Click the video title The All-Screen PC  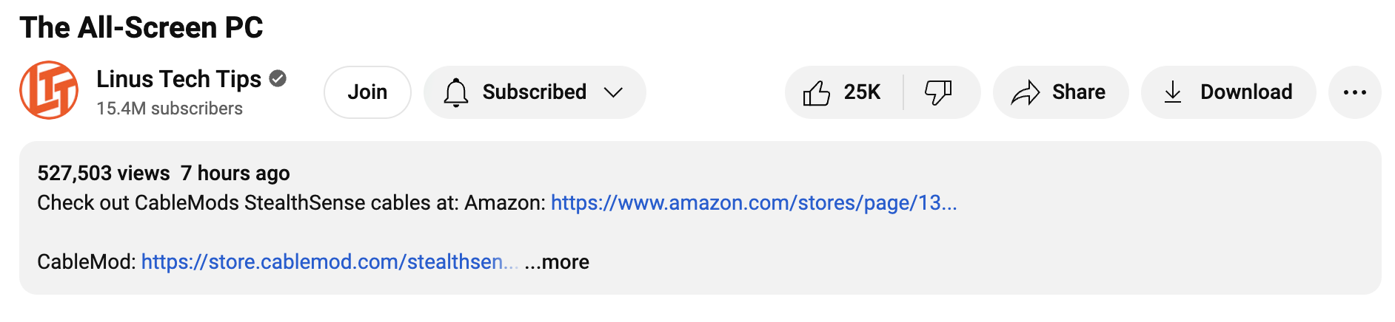pos(141,28)
